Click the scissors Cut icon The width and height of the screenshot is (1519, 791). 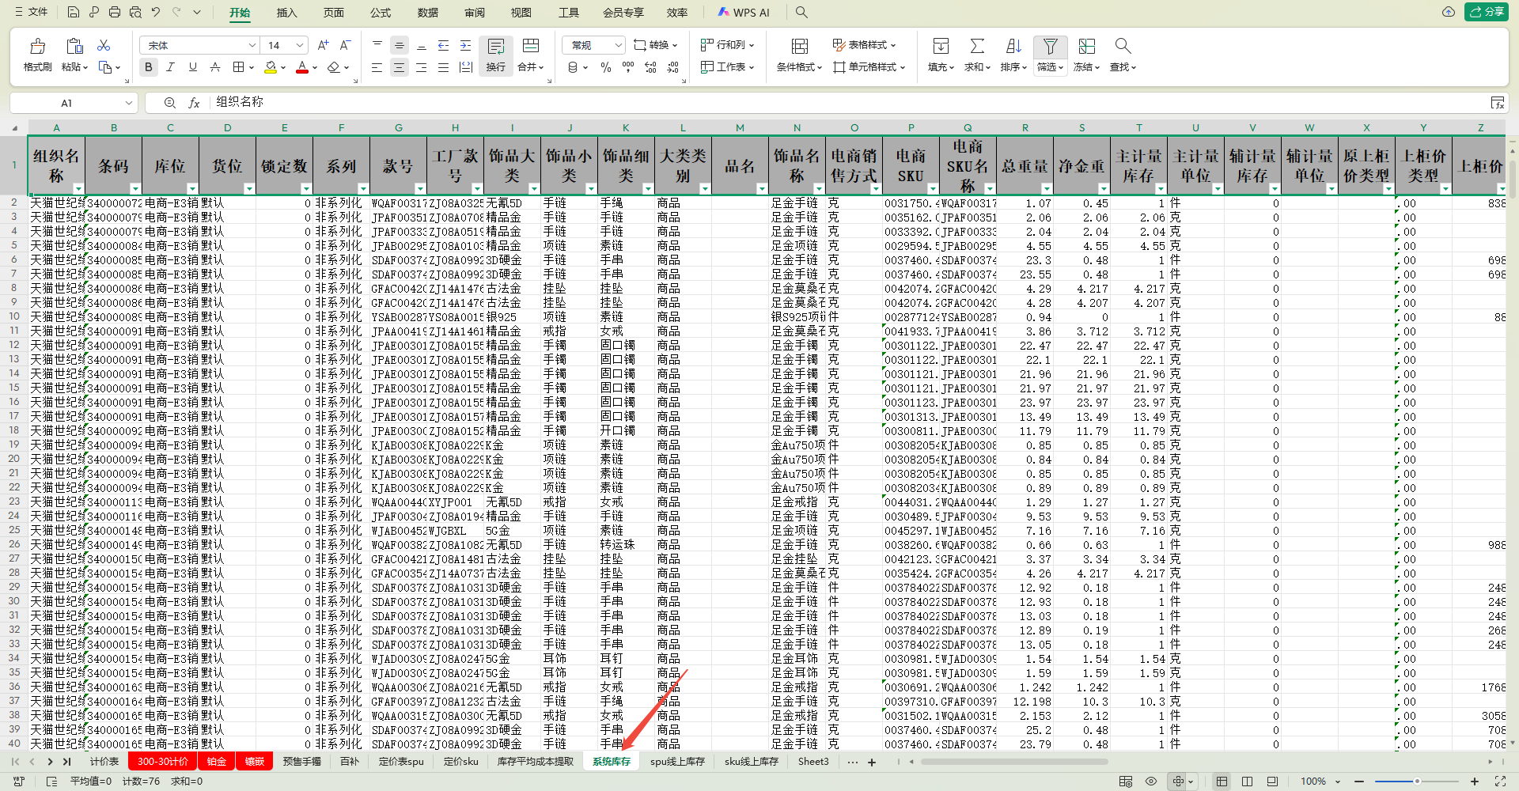coord(104,45)
